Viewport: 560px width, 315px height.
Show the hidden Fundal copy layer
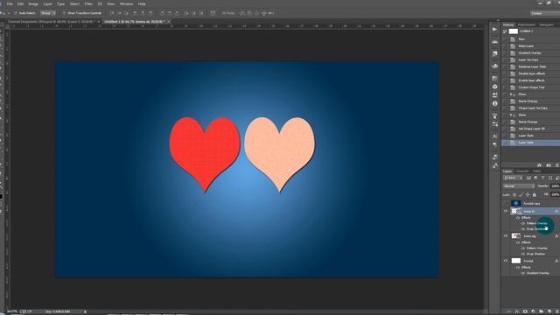coord(506,204)
